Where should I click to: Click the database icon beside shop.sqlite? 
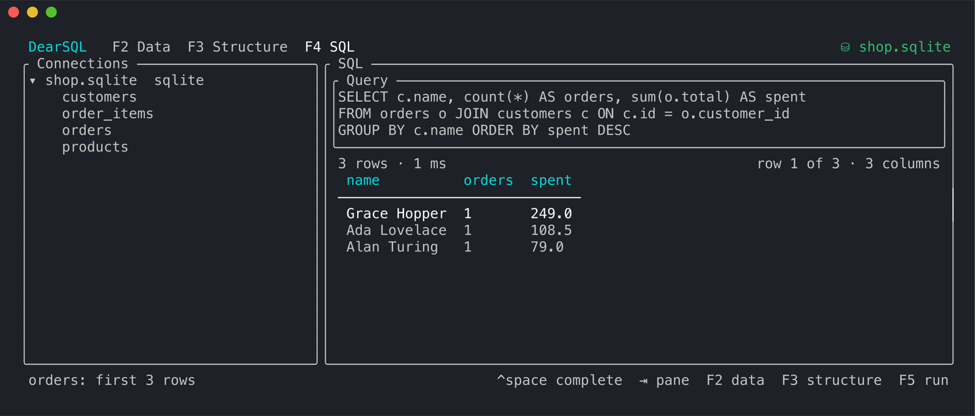coord(845,47)
